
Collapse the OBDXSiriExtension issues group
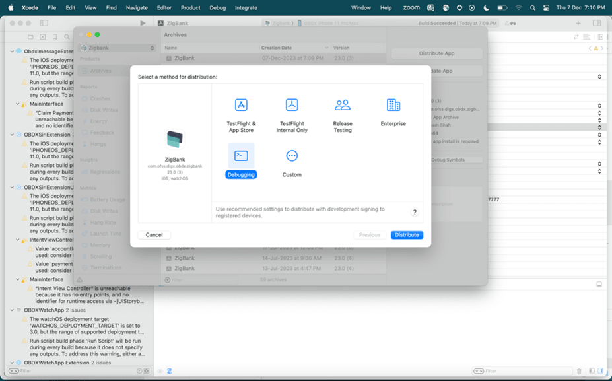pyautogui.click(x=12, y=135)
